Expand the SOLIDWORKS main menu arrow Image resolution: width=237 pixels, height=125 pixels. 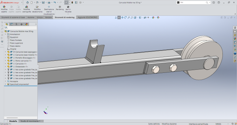[x=22, y=2]
